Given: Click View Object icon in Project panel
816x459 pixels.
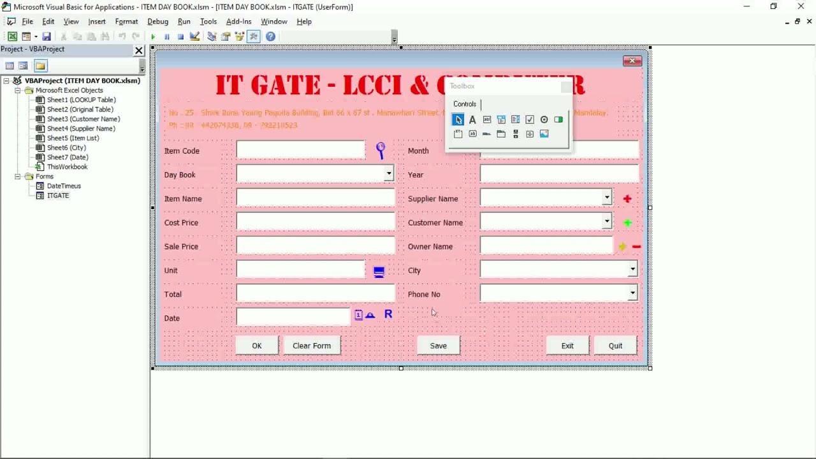Looking at the screenshot, I should [x=23, y=66].
